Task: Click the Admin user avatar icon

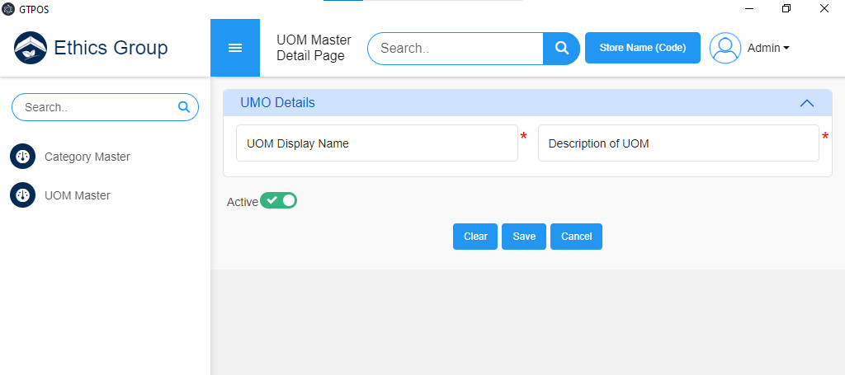Action: [725, 48]
